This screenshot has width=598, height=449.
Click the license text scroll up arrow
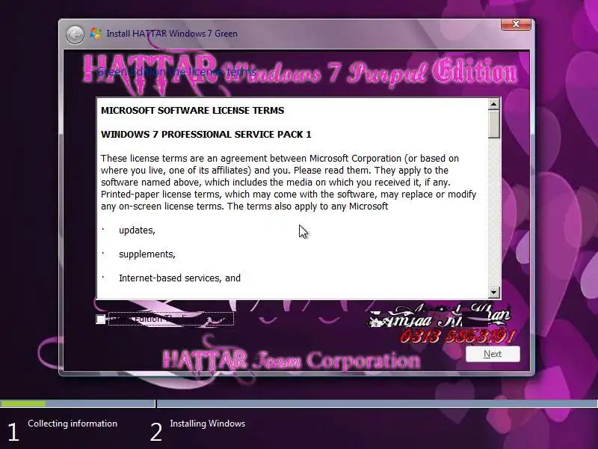493,104
